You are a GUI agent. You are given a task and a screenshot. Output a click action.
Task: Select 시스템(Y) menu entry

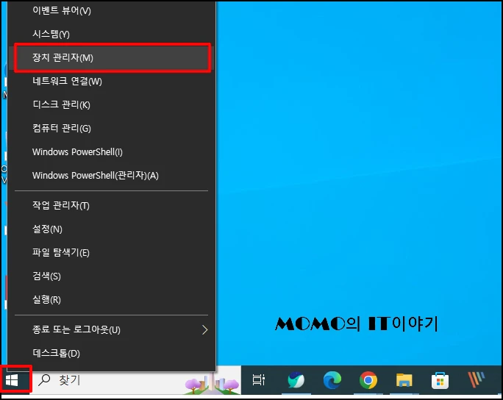112,34
